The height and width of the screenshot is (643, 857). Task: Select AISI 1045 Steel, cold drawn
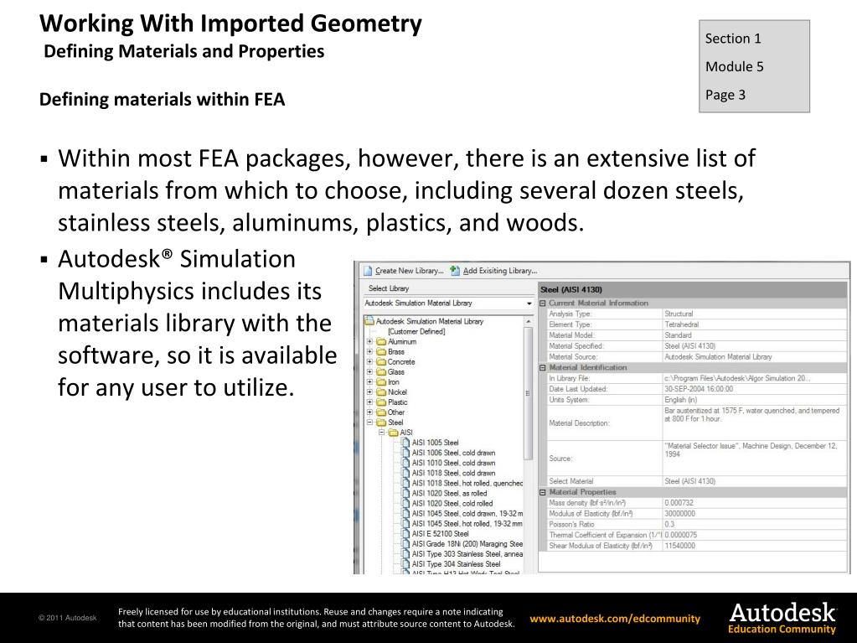tap(467, 513)
